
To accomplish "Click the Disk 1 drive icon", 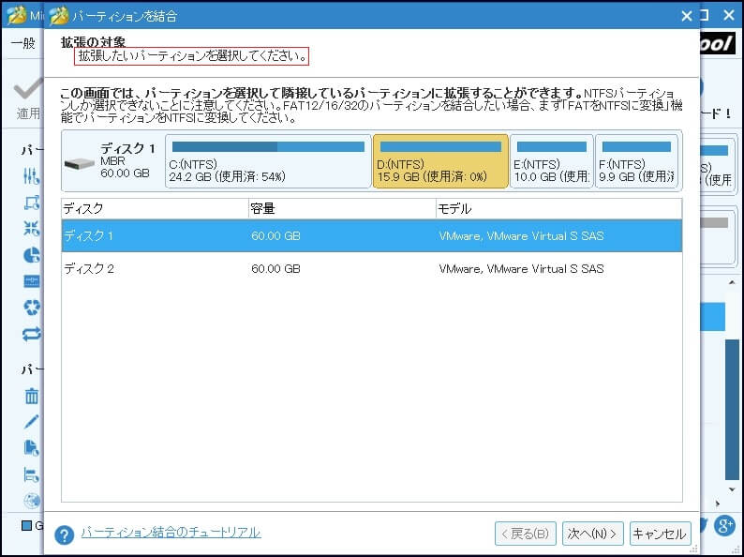I will [79, 161].
